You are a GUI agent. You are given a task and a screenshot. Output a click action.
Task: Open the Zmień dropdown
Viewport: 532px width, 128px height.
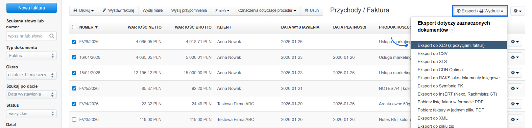(x=222, y=11)
